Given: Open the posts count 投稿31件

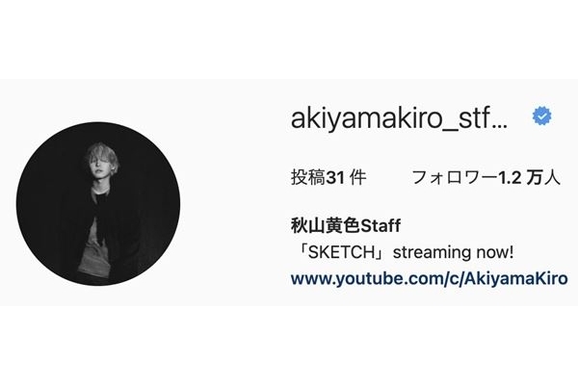Looking at the screenshot, I should [x=328, y=177].
